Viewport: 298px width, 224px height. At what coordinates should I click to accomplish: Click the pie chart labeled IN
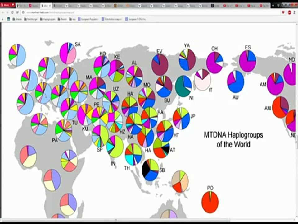pos(115,146)
